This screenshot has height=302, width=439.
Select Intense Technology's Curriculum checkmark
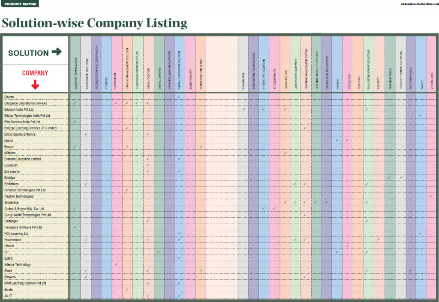pos(117,264)
